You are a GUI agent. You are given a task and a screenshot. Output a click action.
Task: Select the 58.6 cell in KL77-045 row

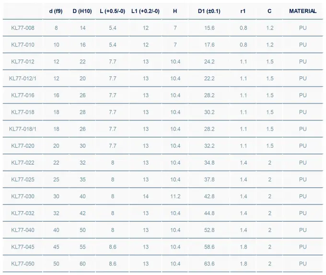[x=209, y=247]
